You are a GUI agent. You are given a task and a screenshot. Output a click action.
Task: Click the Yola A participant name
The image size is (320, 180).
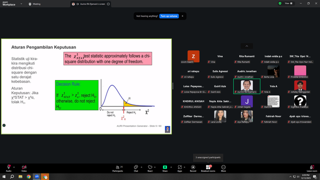273,86
